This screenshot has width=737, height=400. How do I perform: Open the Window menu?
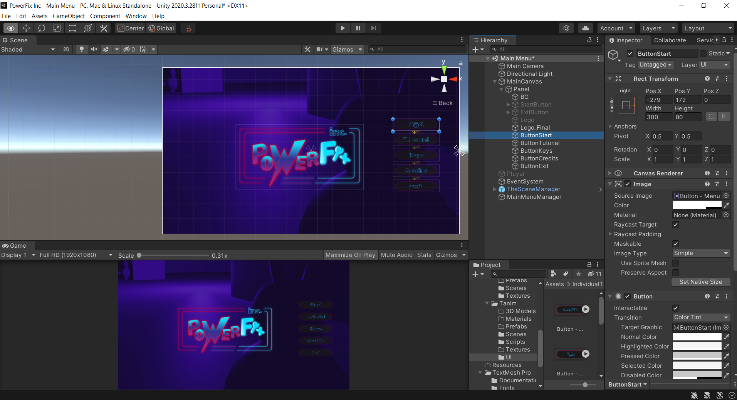coord(136,16)
